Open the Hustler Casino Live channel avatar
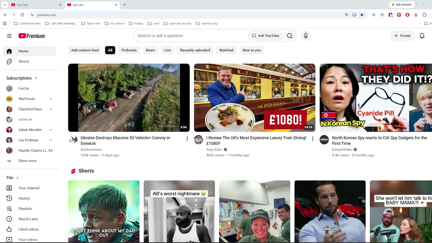 [9, 151]
